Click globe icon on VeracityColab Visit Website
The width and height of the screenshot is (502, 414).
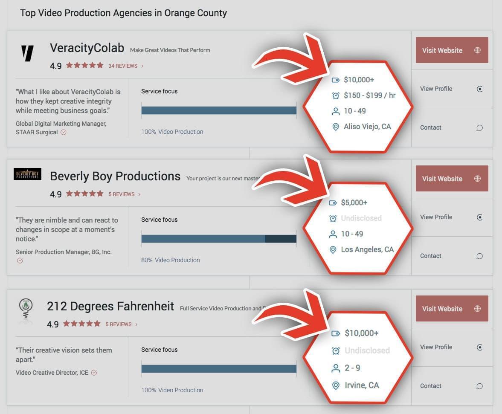(477, 50)
